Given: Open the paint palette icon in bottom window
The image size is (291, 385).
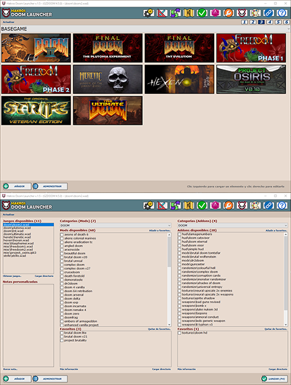Looking at the screenshot, I should click(x=255, y=205).
